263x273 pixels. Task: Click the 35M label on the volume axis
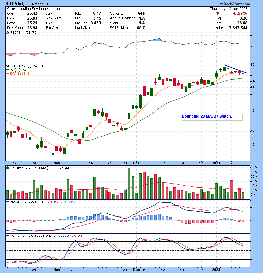[254, 167]
